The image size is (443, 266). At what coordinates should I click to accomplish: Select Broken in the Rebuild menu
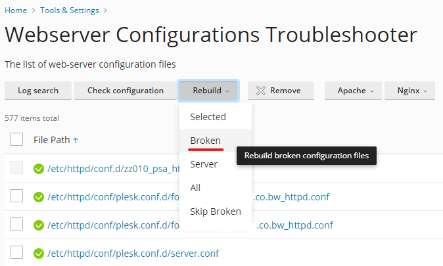coord(206,141)
